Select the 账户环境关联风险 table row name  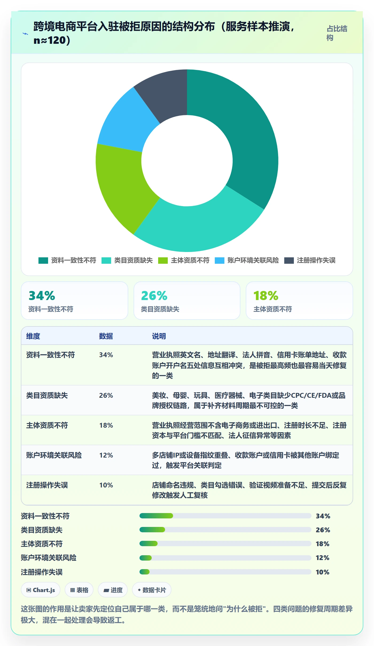pyautogui.click(x=54, y=455)
